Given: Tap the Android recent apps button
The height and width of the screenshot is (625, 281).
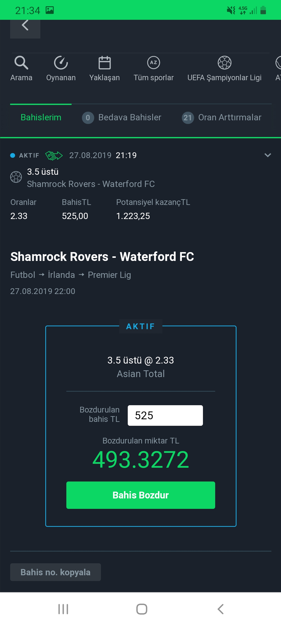Looking at the screenshot, I should pyautogui.click(x=63, y=609).
